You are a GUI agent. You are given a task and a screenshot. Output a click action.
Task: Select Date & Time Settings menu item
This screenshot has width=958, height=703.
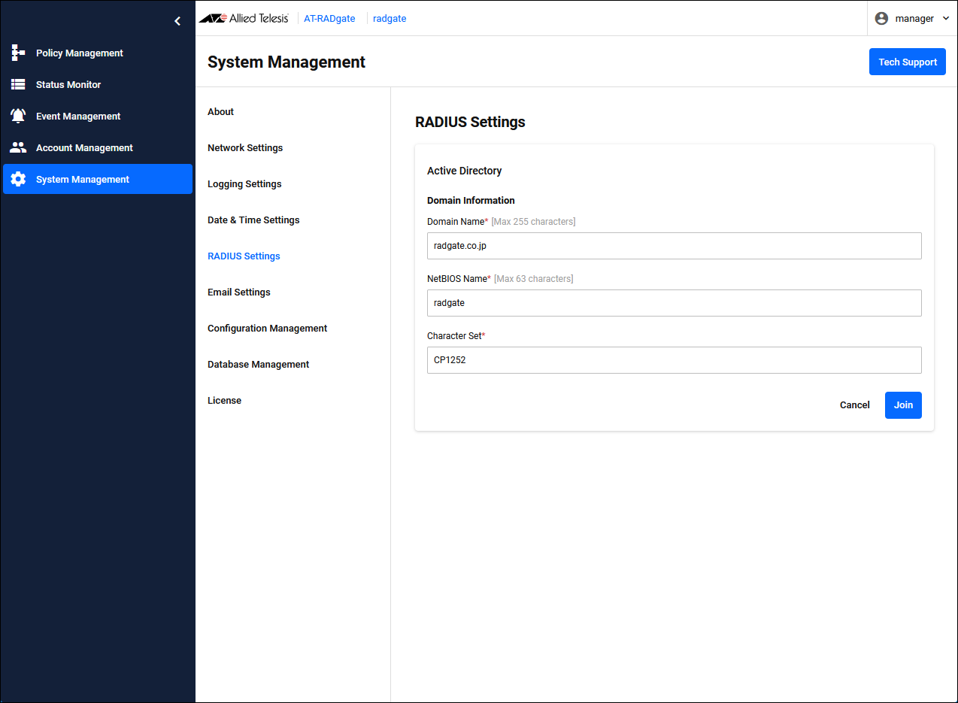pyautogui.click(x=253, y=220)
